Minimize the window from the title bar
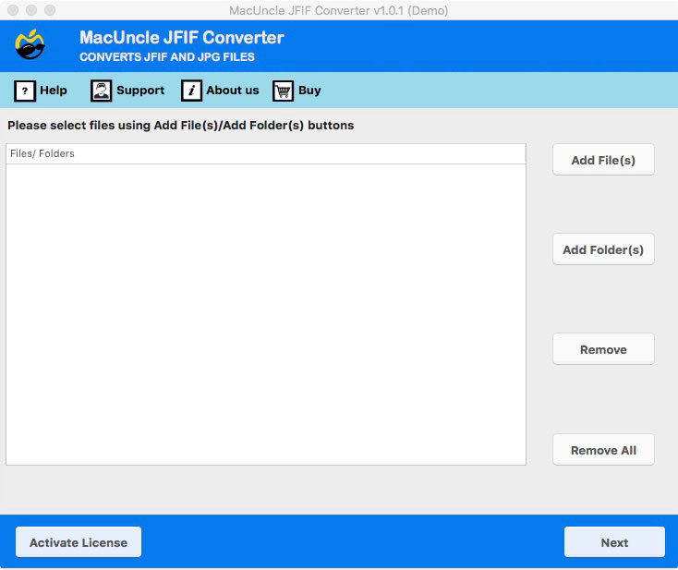This screenshot has width=678, height=570. [30, 10]
